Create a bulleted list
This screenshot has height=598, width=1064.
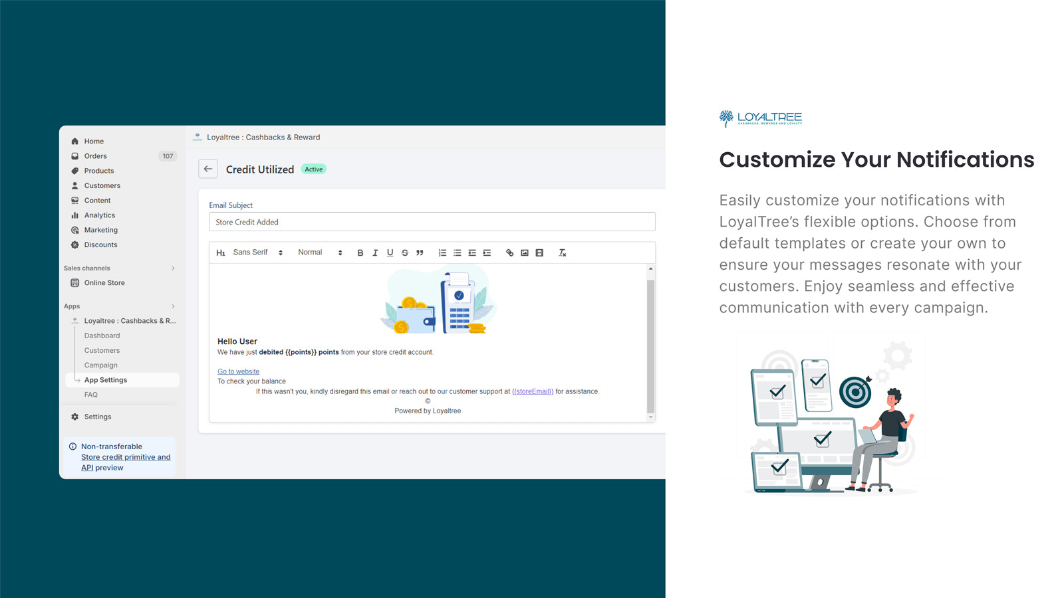coord(458,252)
